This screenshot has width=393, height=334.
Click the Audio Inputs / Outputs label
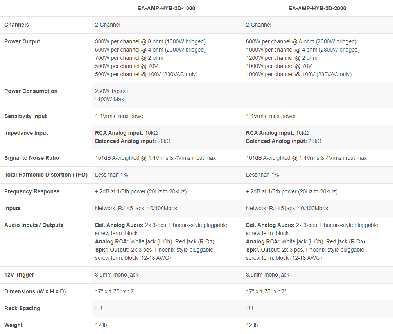tap(34, 225)
